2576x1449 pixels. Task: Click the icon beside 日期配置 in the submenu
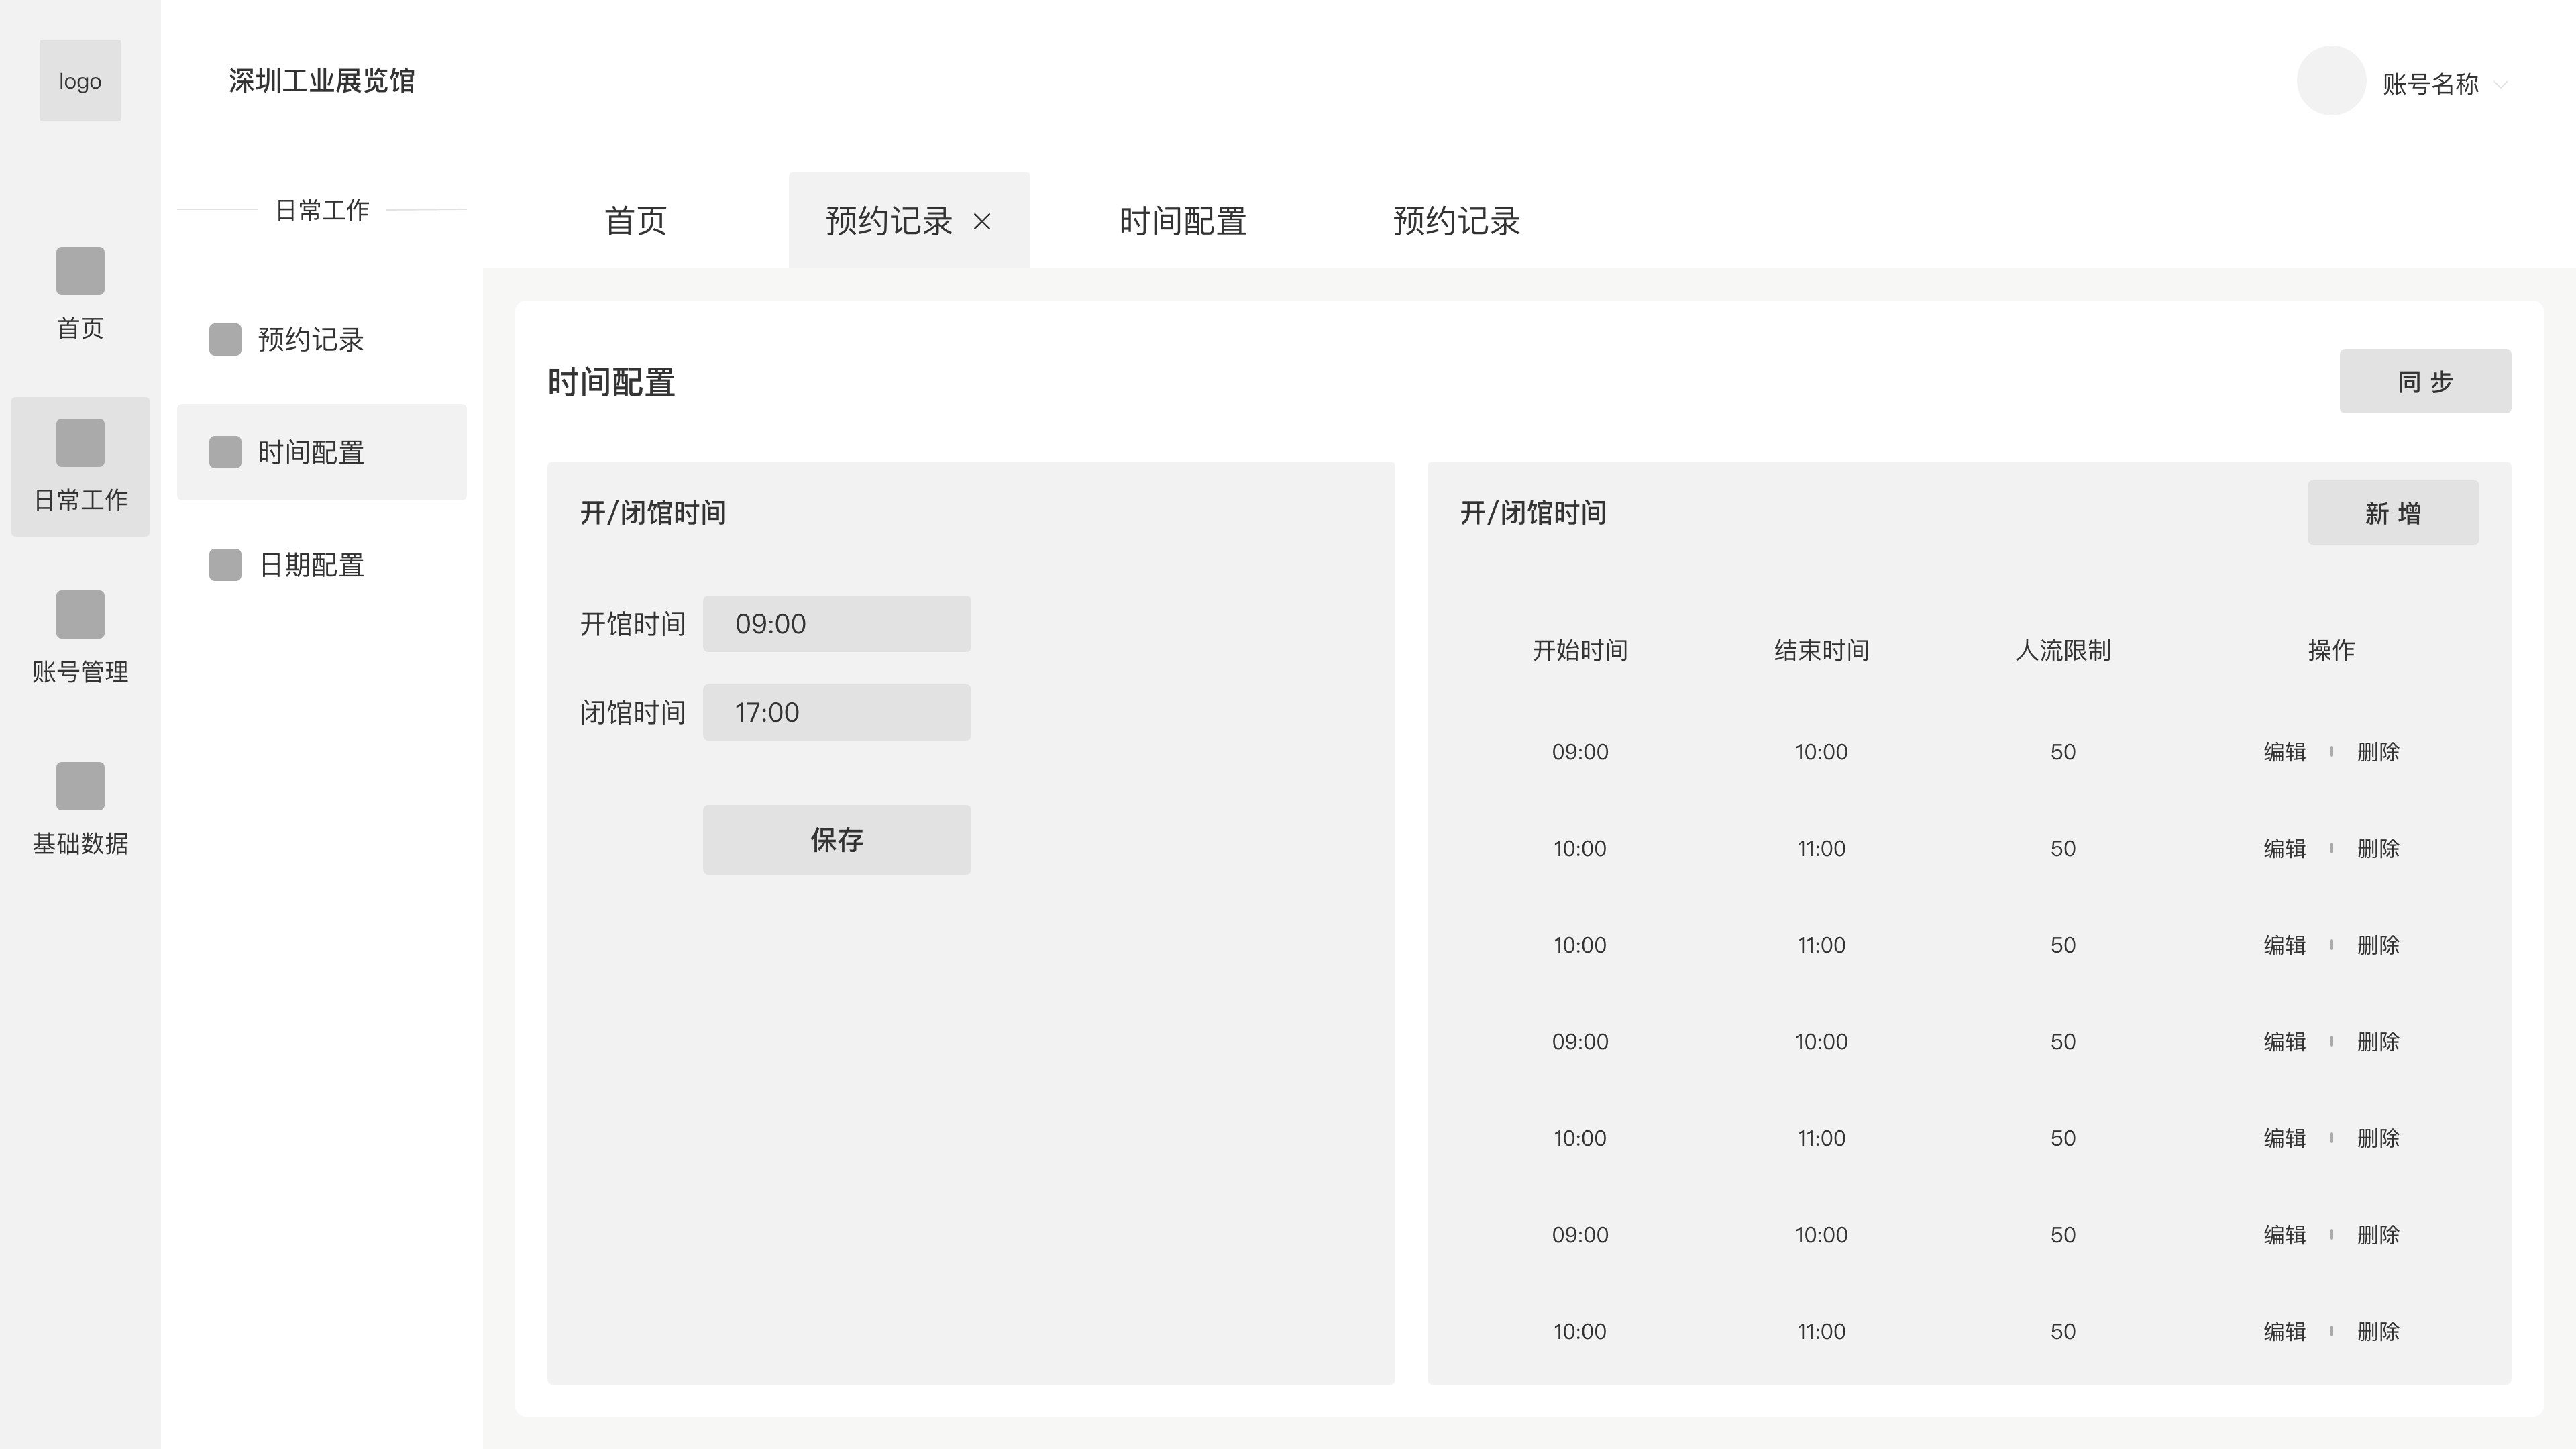pyautogui.click(x=225, y=564)
